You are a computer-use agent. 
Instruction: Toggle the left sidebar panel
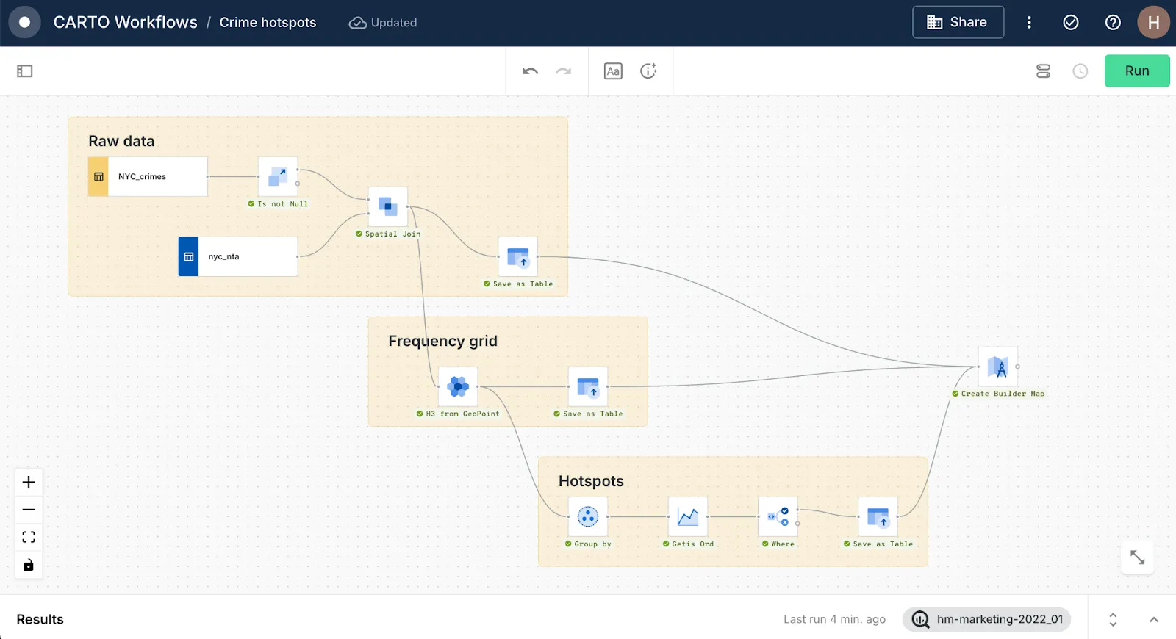(25, 71)
